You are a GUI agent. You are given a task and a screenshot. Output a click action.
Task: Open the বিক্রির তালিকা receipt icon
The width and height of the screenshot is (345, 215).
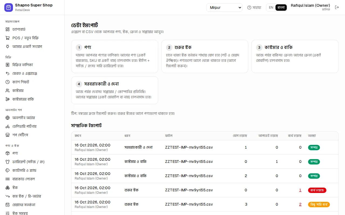(x=8, y=65)
